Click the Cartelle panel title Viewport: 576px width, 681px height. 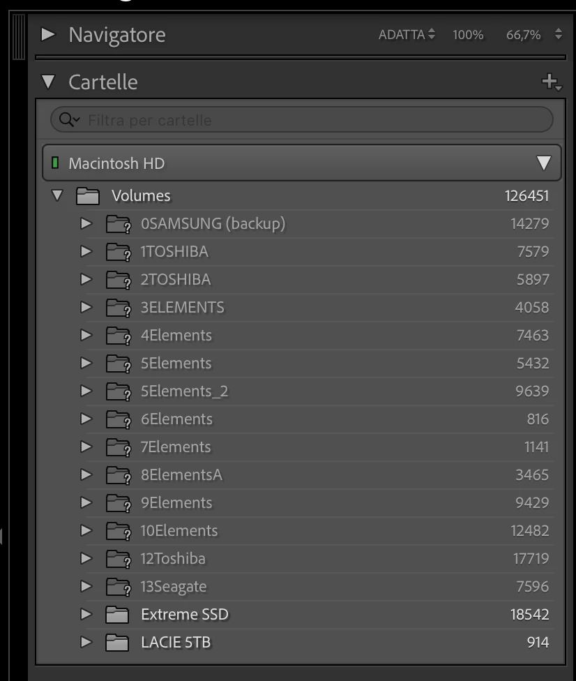103,82
